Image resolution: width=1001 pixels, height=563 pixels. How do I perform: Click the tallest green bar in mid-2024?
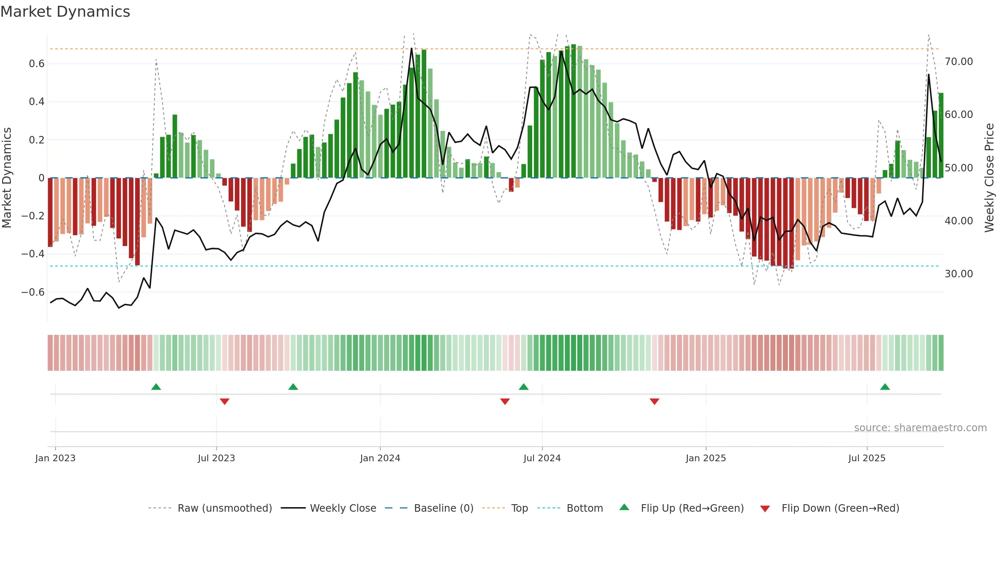(x=573, y=111)
